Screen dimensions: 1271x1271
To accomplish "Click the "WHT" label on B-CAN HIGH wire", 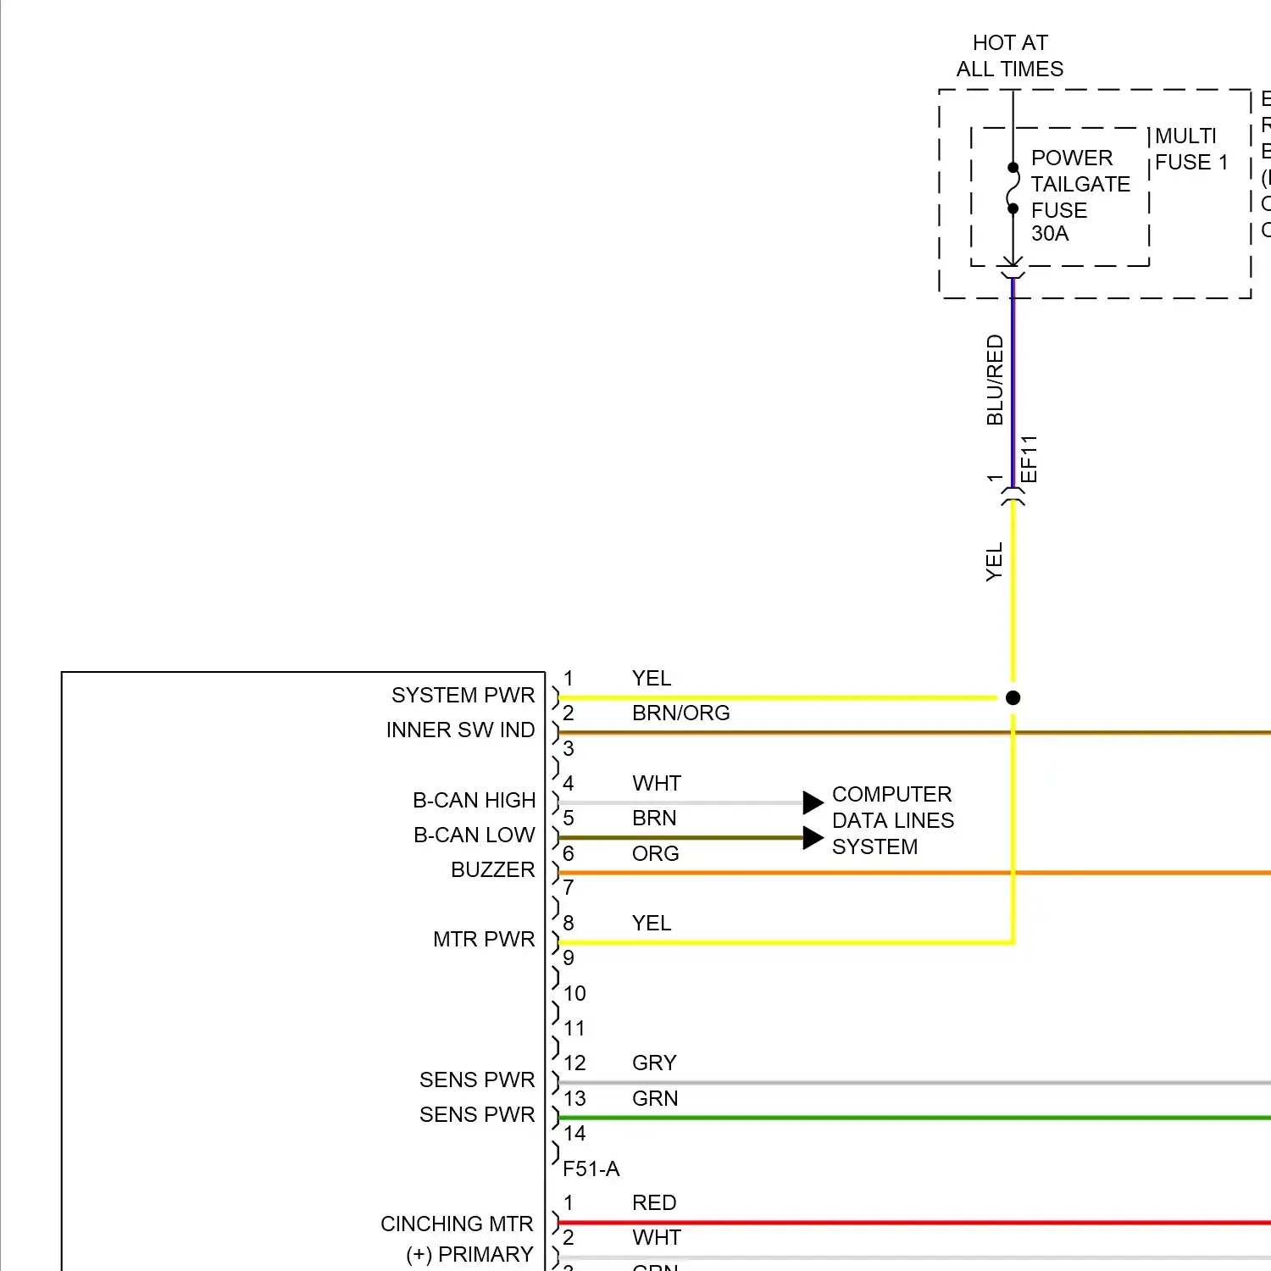I will click(x=657, y=784).
